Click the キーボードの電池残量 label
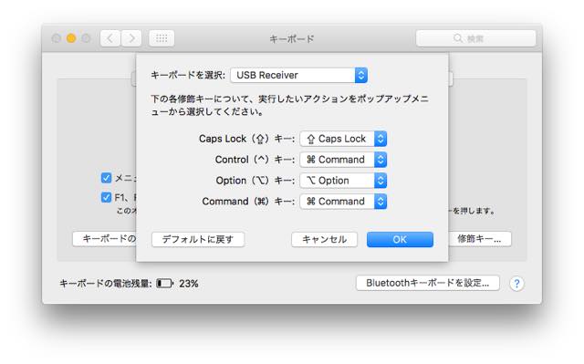The width and height of the screenshot is (584, 364). pos(106,284)
